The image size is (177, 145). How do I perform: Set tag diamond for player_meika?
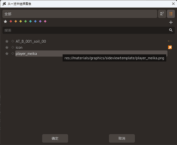pos(13,53)
